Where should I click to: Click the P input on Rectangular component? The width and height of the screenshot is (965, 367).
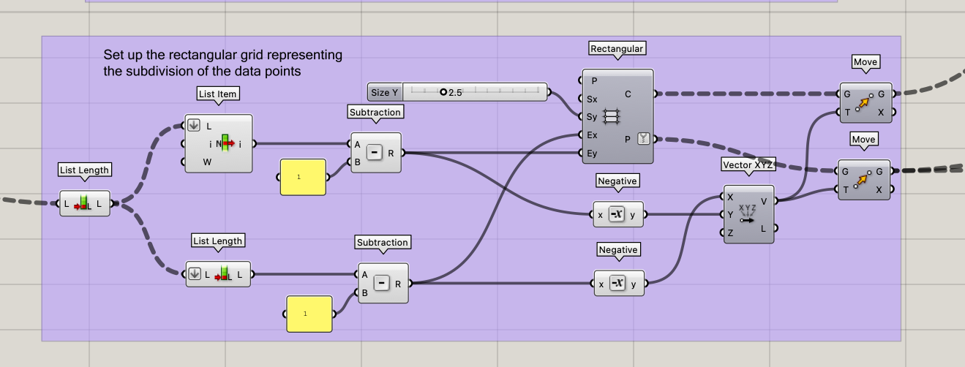594,81
